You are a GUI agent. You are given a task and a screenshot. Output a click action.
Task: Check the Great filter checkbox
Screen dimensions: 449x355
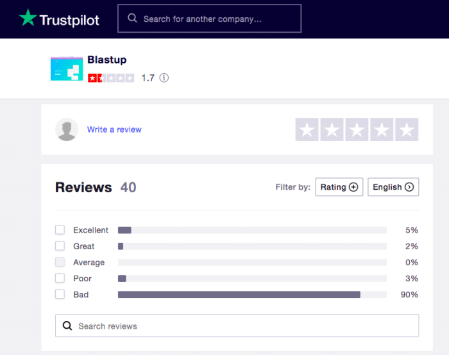pos(60,245)
